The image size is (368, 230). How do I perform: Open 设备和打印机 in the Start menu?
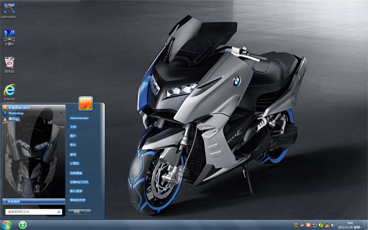[x=79, y=182]
